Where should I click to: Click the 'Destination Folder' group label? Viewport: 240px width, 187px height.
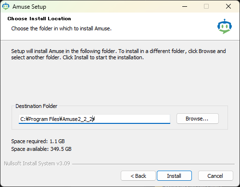(x=36, y=106)
